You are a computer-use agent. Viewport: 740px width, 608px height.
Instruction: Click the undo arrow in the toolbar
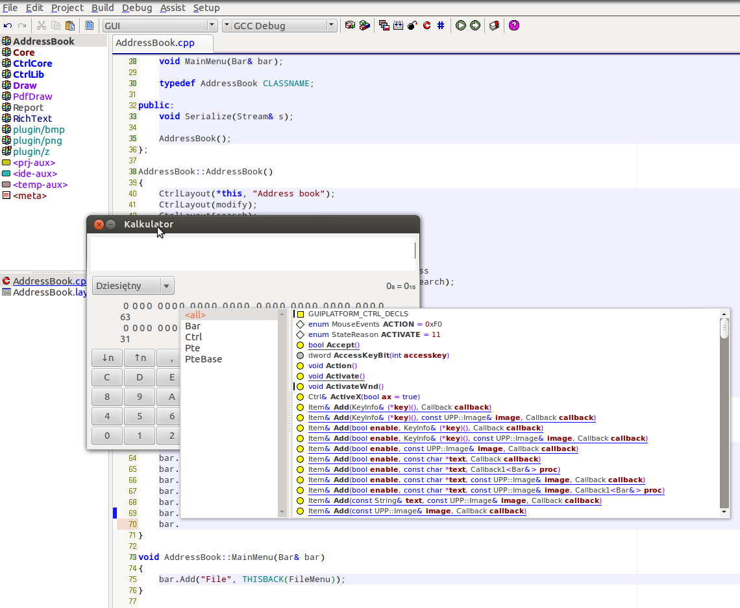click(x=8, y=26)
